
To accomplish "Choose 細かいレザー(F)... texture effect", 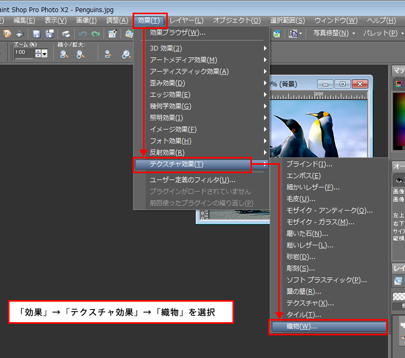I will click(x=329, y=187).
